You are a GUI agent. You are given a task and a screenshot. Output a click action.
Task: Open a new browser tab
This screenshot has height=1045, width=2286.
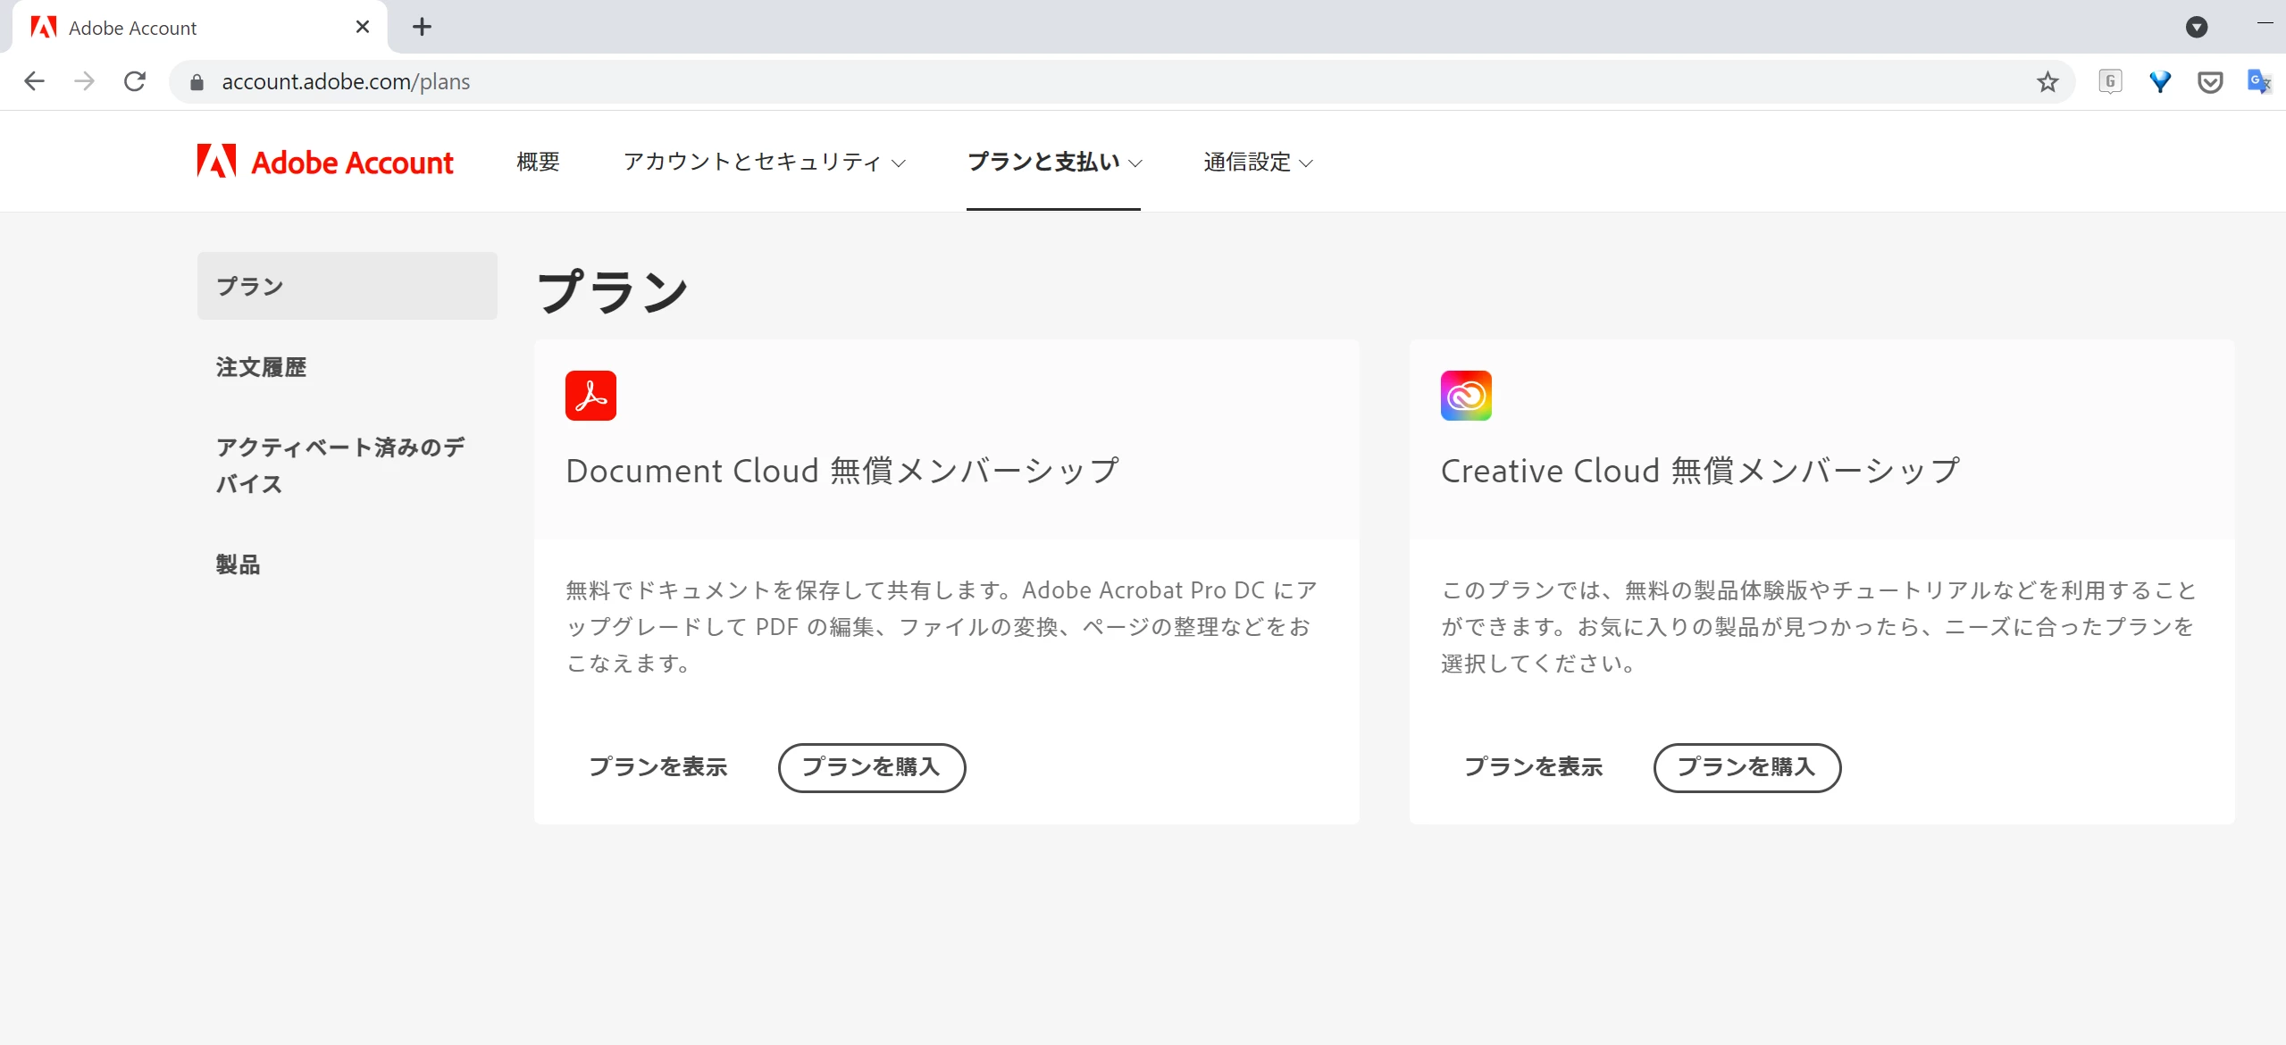click(422, 27)
